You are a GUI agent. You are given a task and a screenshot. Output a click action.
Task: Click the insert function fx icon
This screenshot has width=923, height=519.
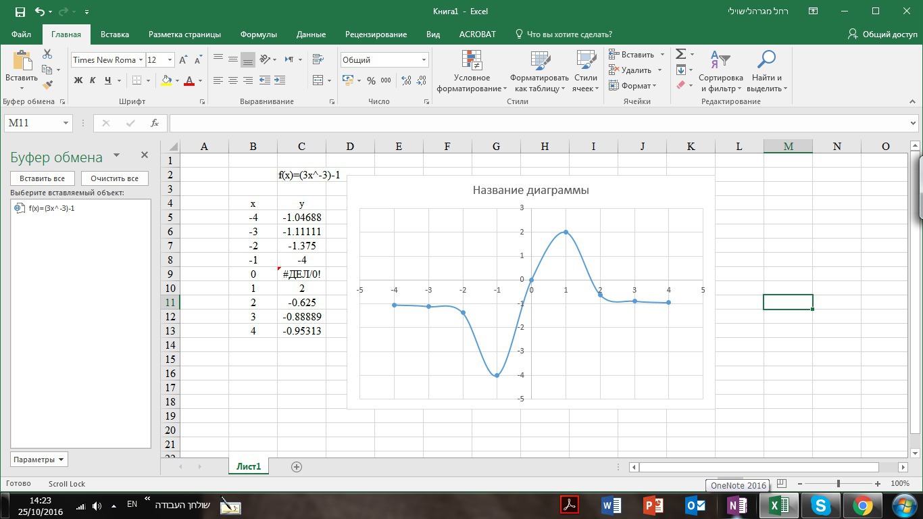tap(155, 123)
